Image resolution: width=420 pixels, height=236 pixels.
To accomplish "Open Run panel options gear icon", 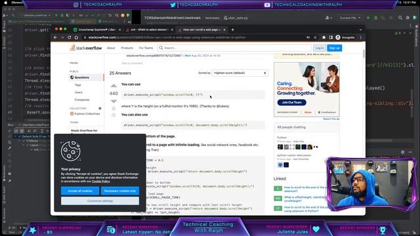I will click(x=402, y=152).
